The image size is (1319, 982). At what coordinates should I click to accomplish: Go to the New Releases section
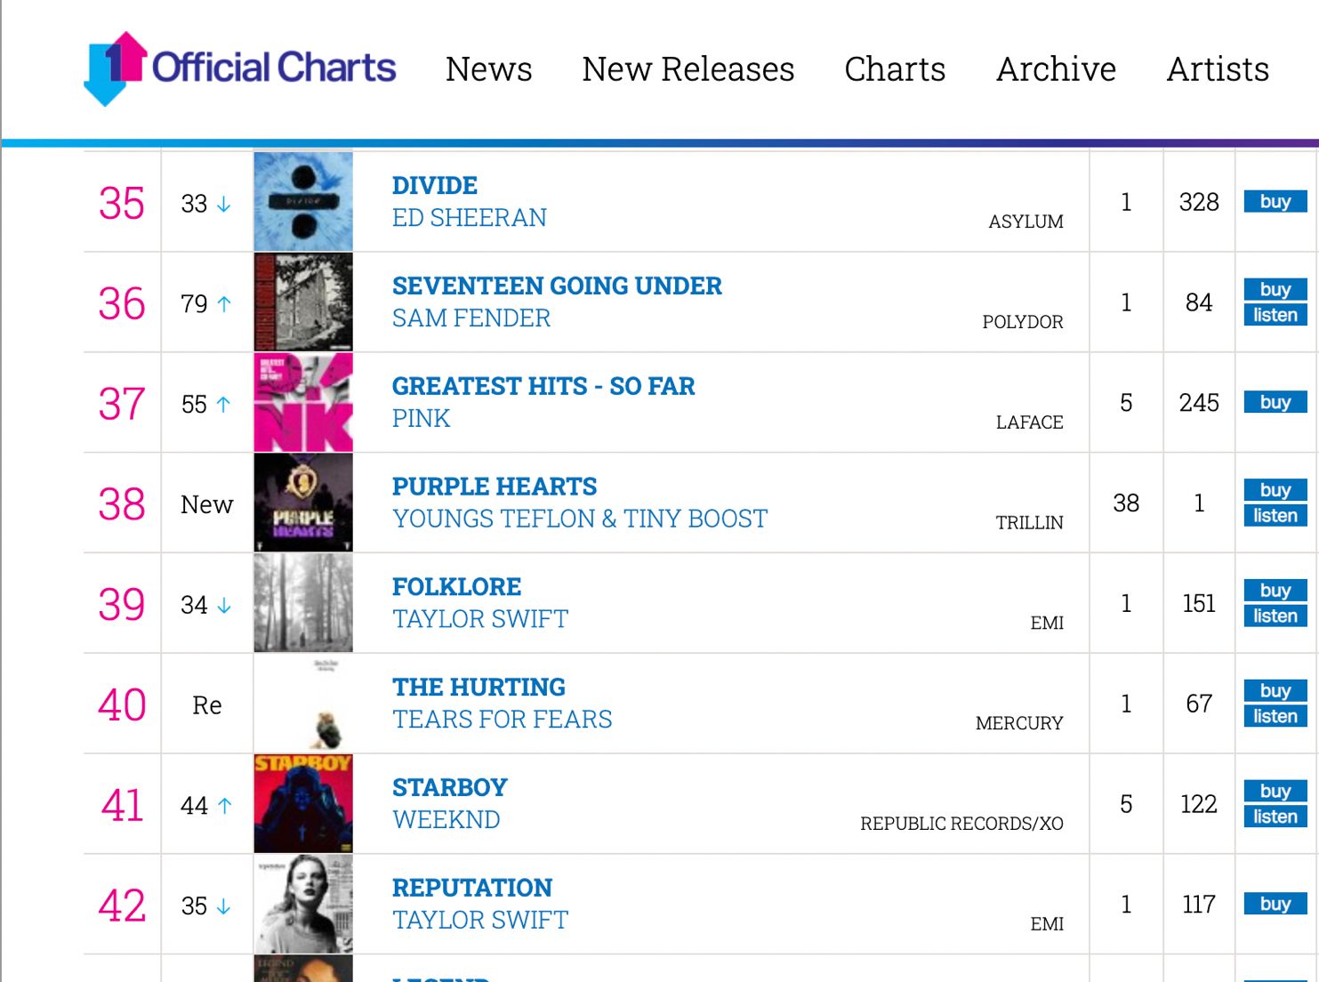[x=688, y=69]
